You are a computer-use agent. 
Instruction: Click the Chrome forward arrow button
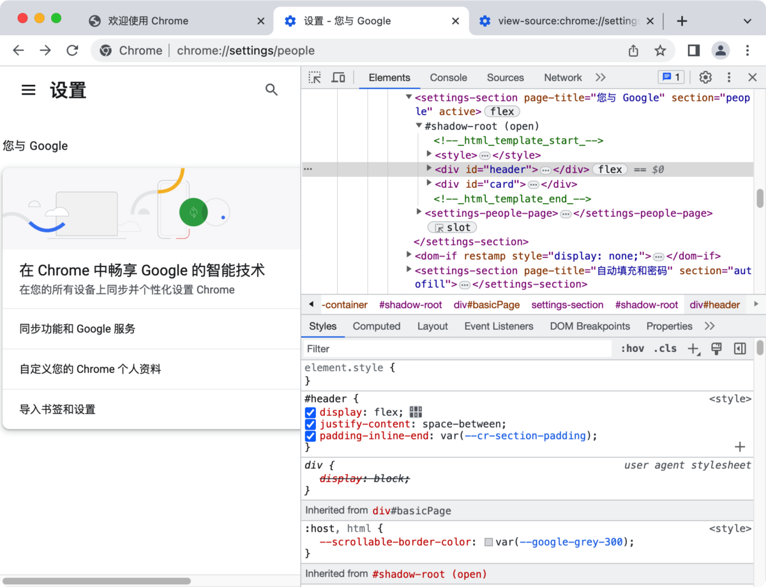[x=45, y=50]
